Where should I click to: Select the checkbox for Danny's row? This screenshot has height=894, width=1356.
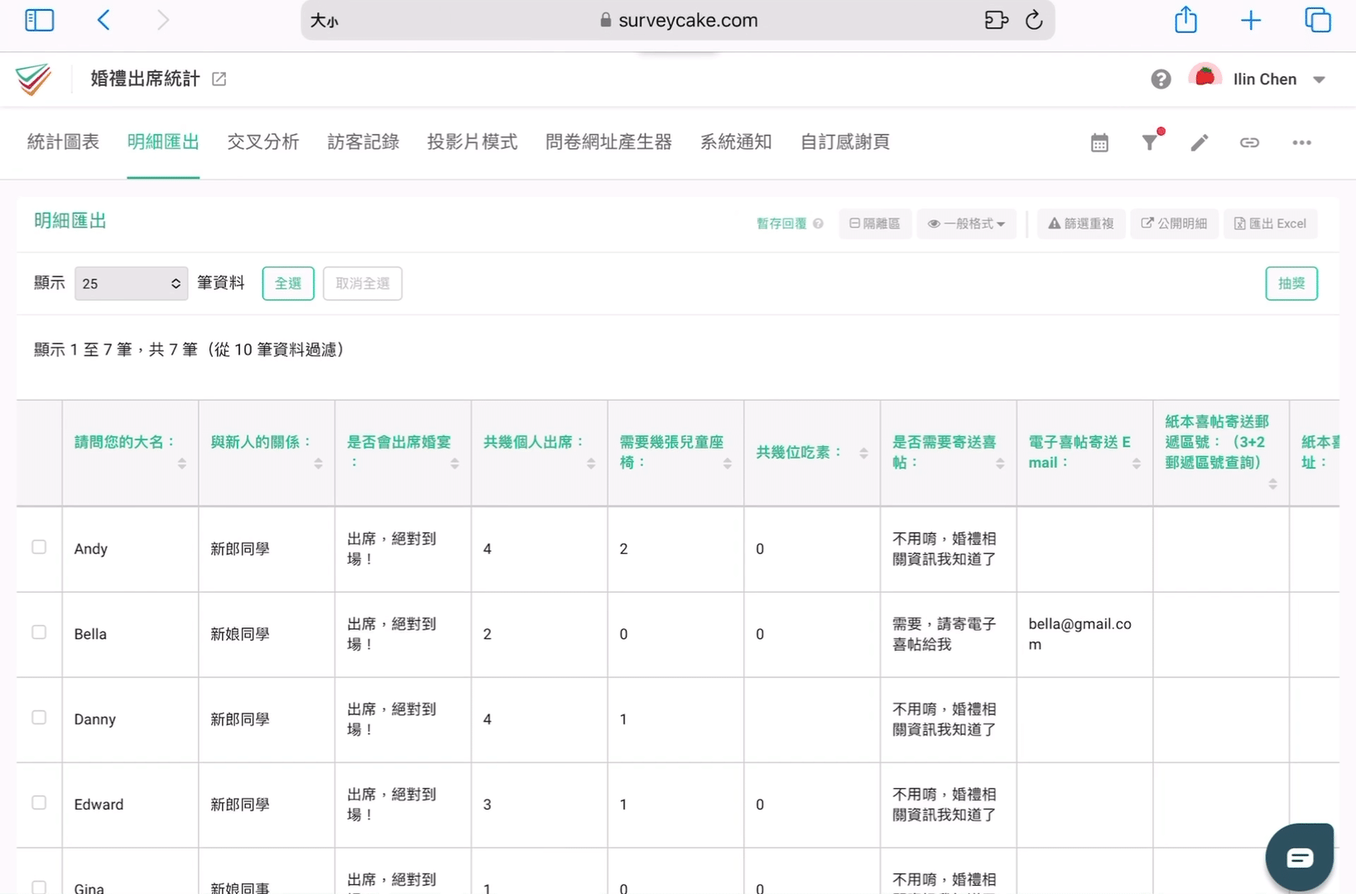pos(39,717)
